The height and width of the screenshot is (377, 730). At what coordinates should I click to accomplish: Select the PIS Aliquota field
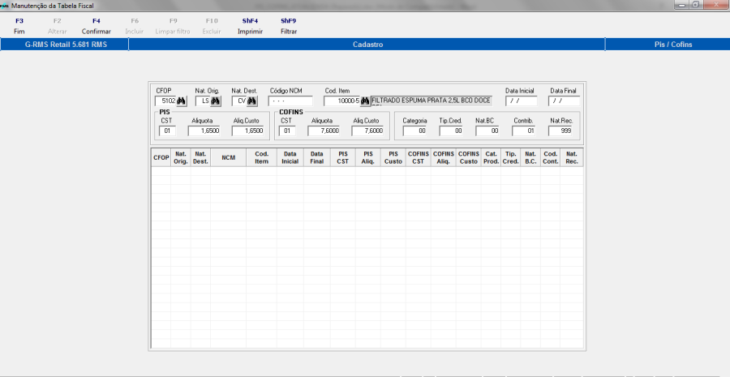click(x=204, y=131)
